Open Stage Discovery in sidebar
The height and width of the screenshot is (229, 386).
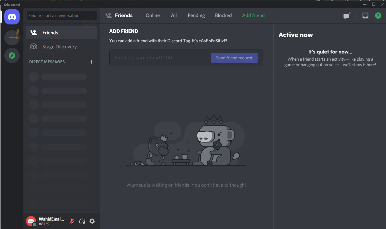[x=62, y=47]
